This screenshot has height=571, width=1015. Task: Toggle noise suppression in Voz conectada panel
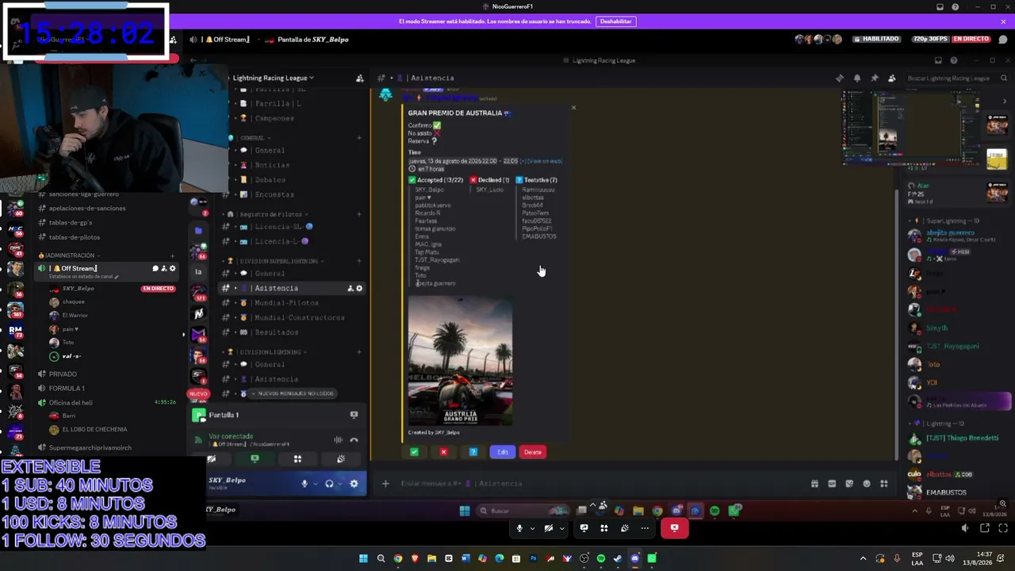point(339,440)
